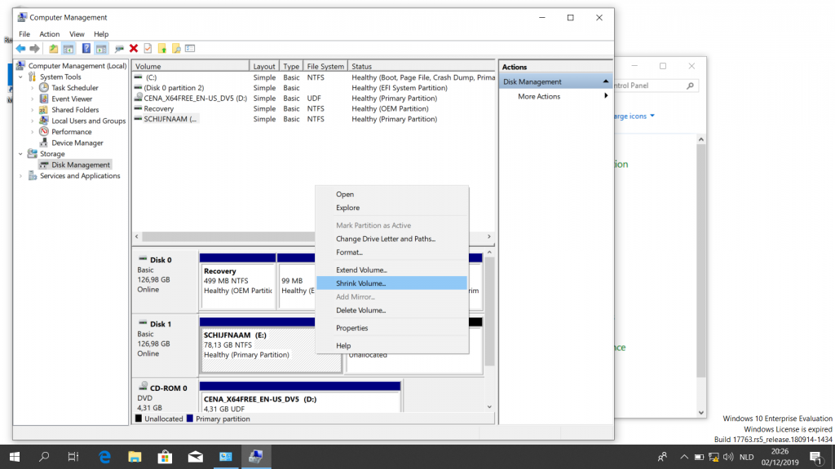Click the volume list horizontal scrollbar
The width and height of the screenshot is (835, 469).
pyautogui.click(x=312, y=237)
